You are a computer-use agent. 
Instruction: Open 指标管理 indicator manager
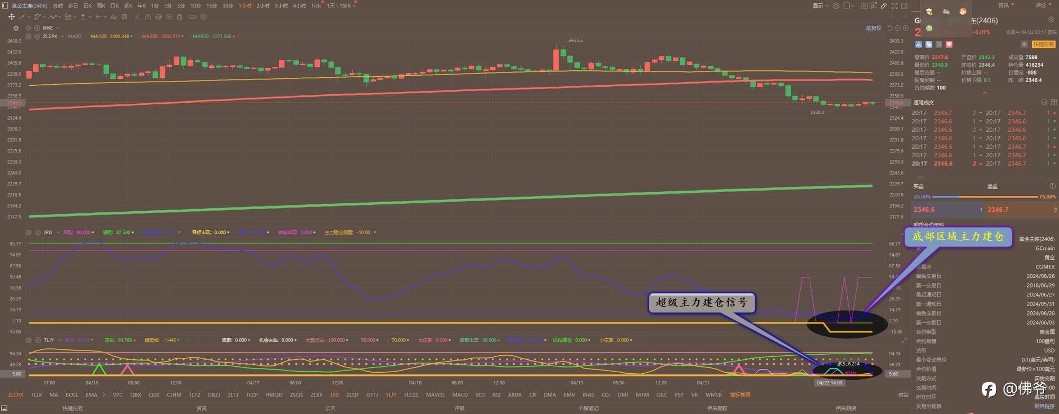click(740, 395)
